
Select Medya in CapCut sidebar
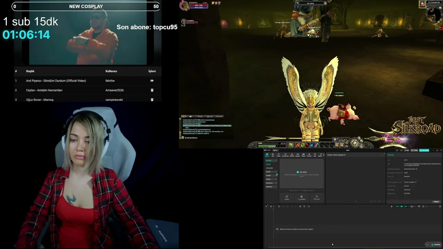pyautogui.click(x=268, y=164)
